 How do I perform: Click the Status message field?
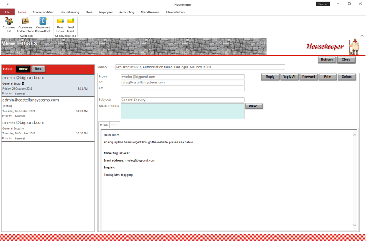click(x=200, y=67)
